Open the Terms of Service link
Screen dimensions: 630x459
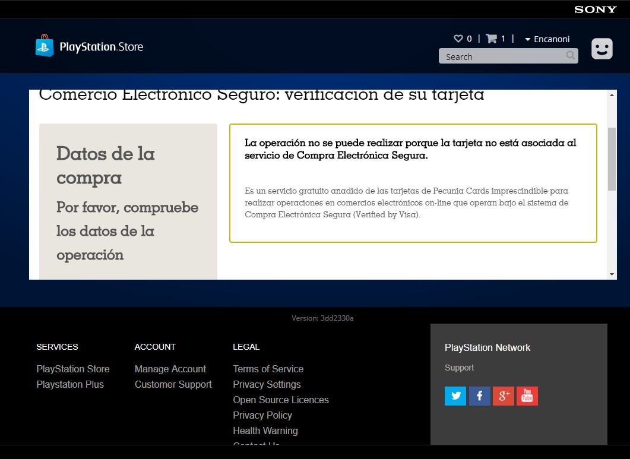pos(268,369)
